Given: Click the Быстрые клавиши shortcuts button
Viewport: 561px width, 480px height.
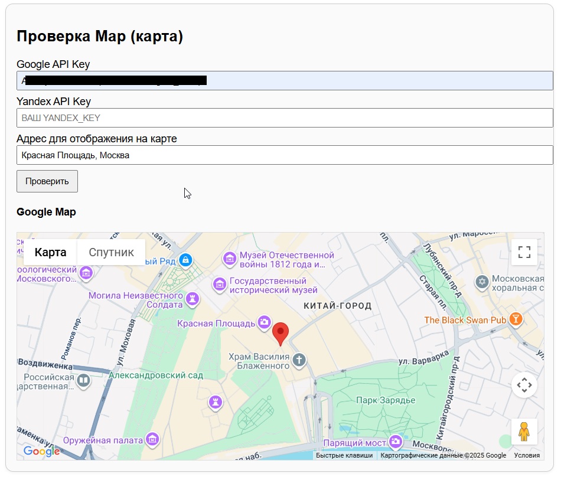Looking at the screenshot, I should 344,455.
